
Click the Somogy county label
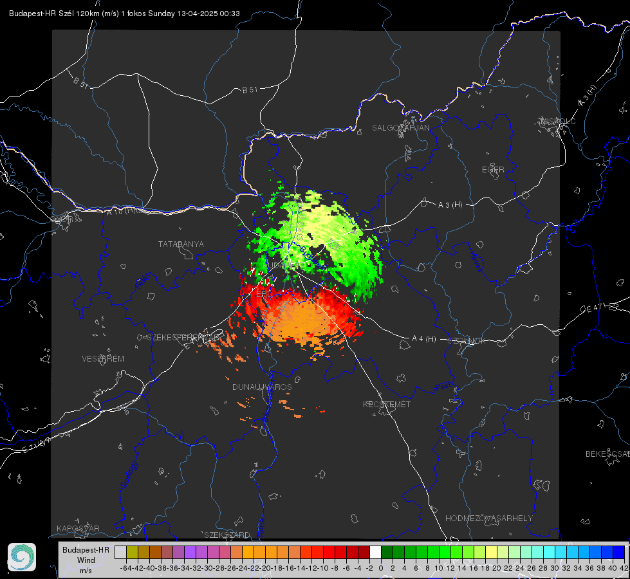pos(129,475)
